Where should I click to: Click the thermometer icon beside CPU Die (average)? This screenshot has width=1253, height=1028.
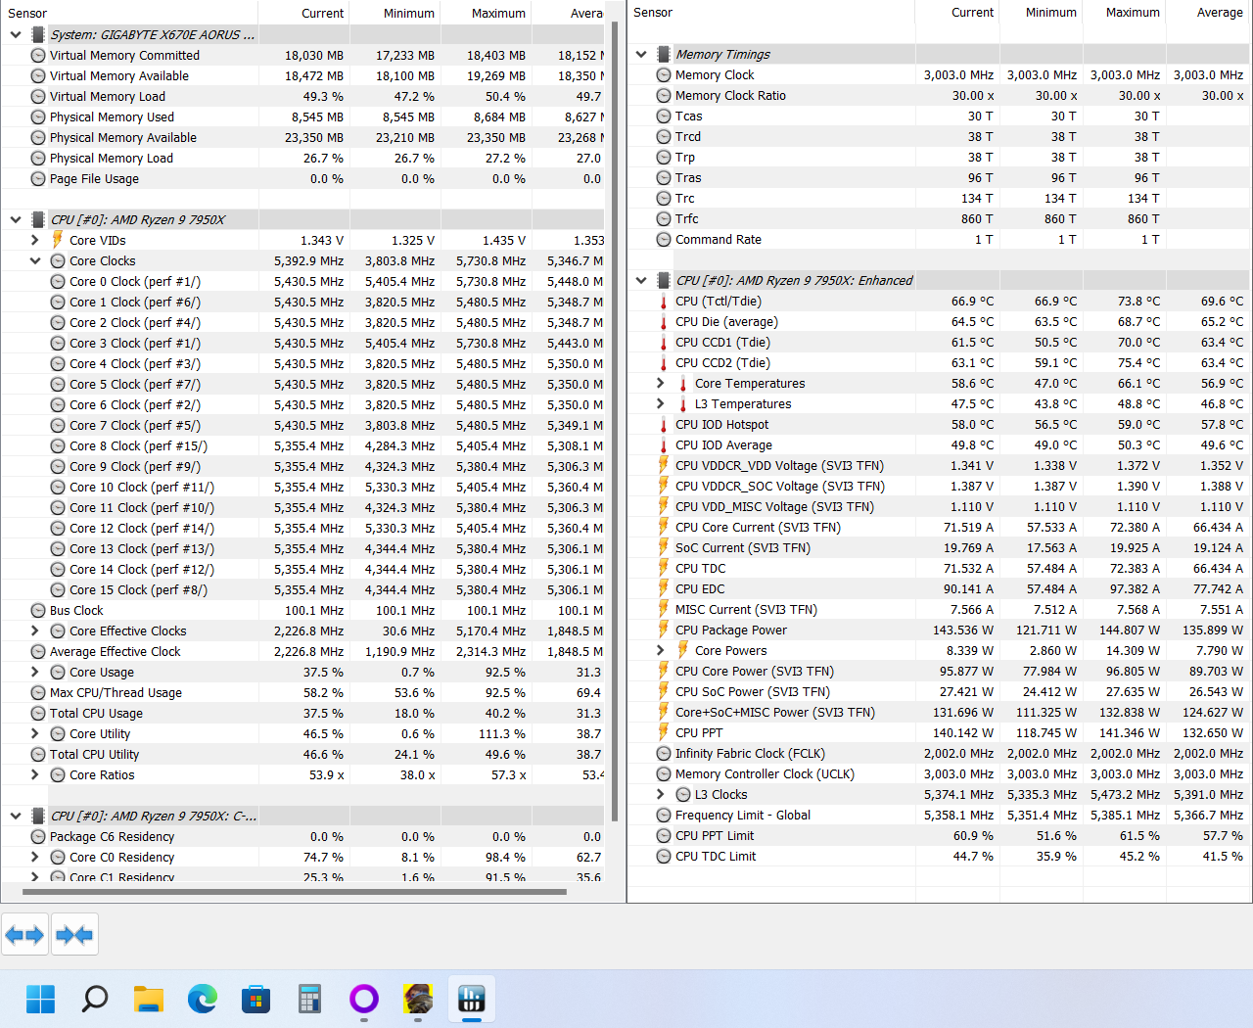pyautogui.click(x=664, y=322)
